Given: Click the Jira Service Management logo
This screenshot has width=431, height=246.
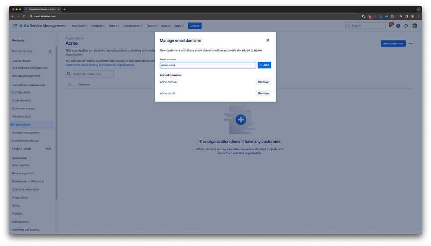Looking at the screenshot, I should point(42,26).
